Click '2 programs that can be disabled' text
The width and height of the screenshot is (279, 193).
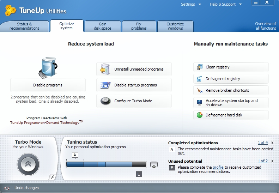(48, 99)
